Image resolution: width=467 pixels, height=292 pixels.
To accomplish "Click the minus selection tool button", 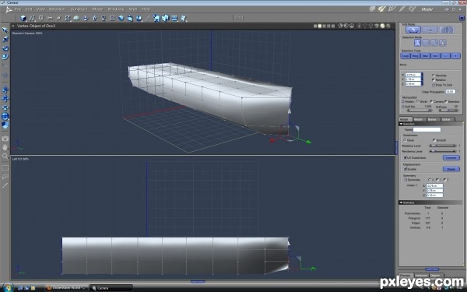I will 445,56.
